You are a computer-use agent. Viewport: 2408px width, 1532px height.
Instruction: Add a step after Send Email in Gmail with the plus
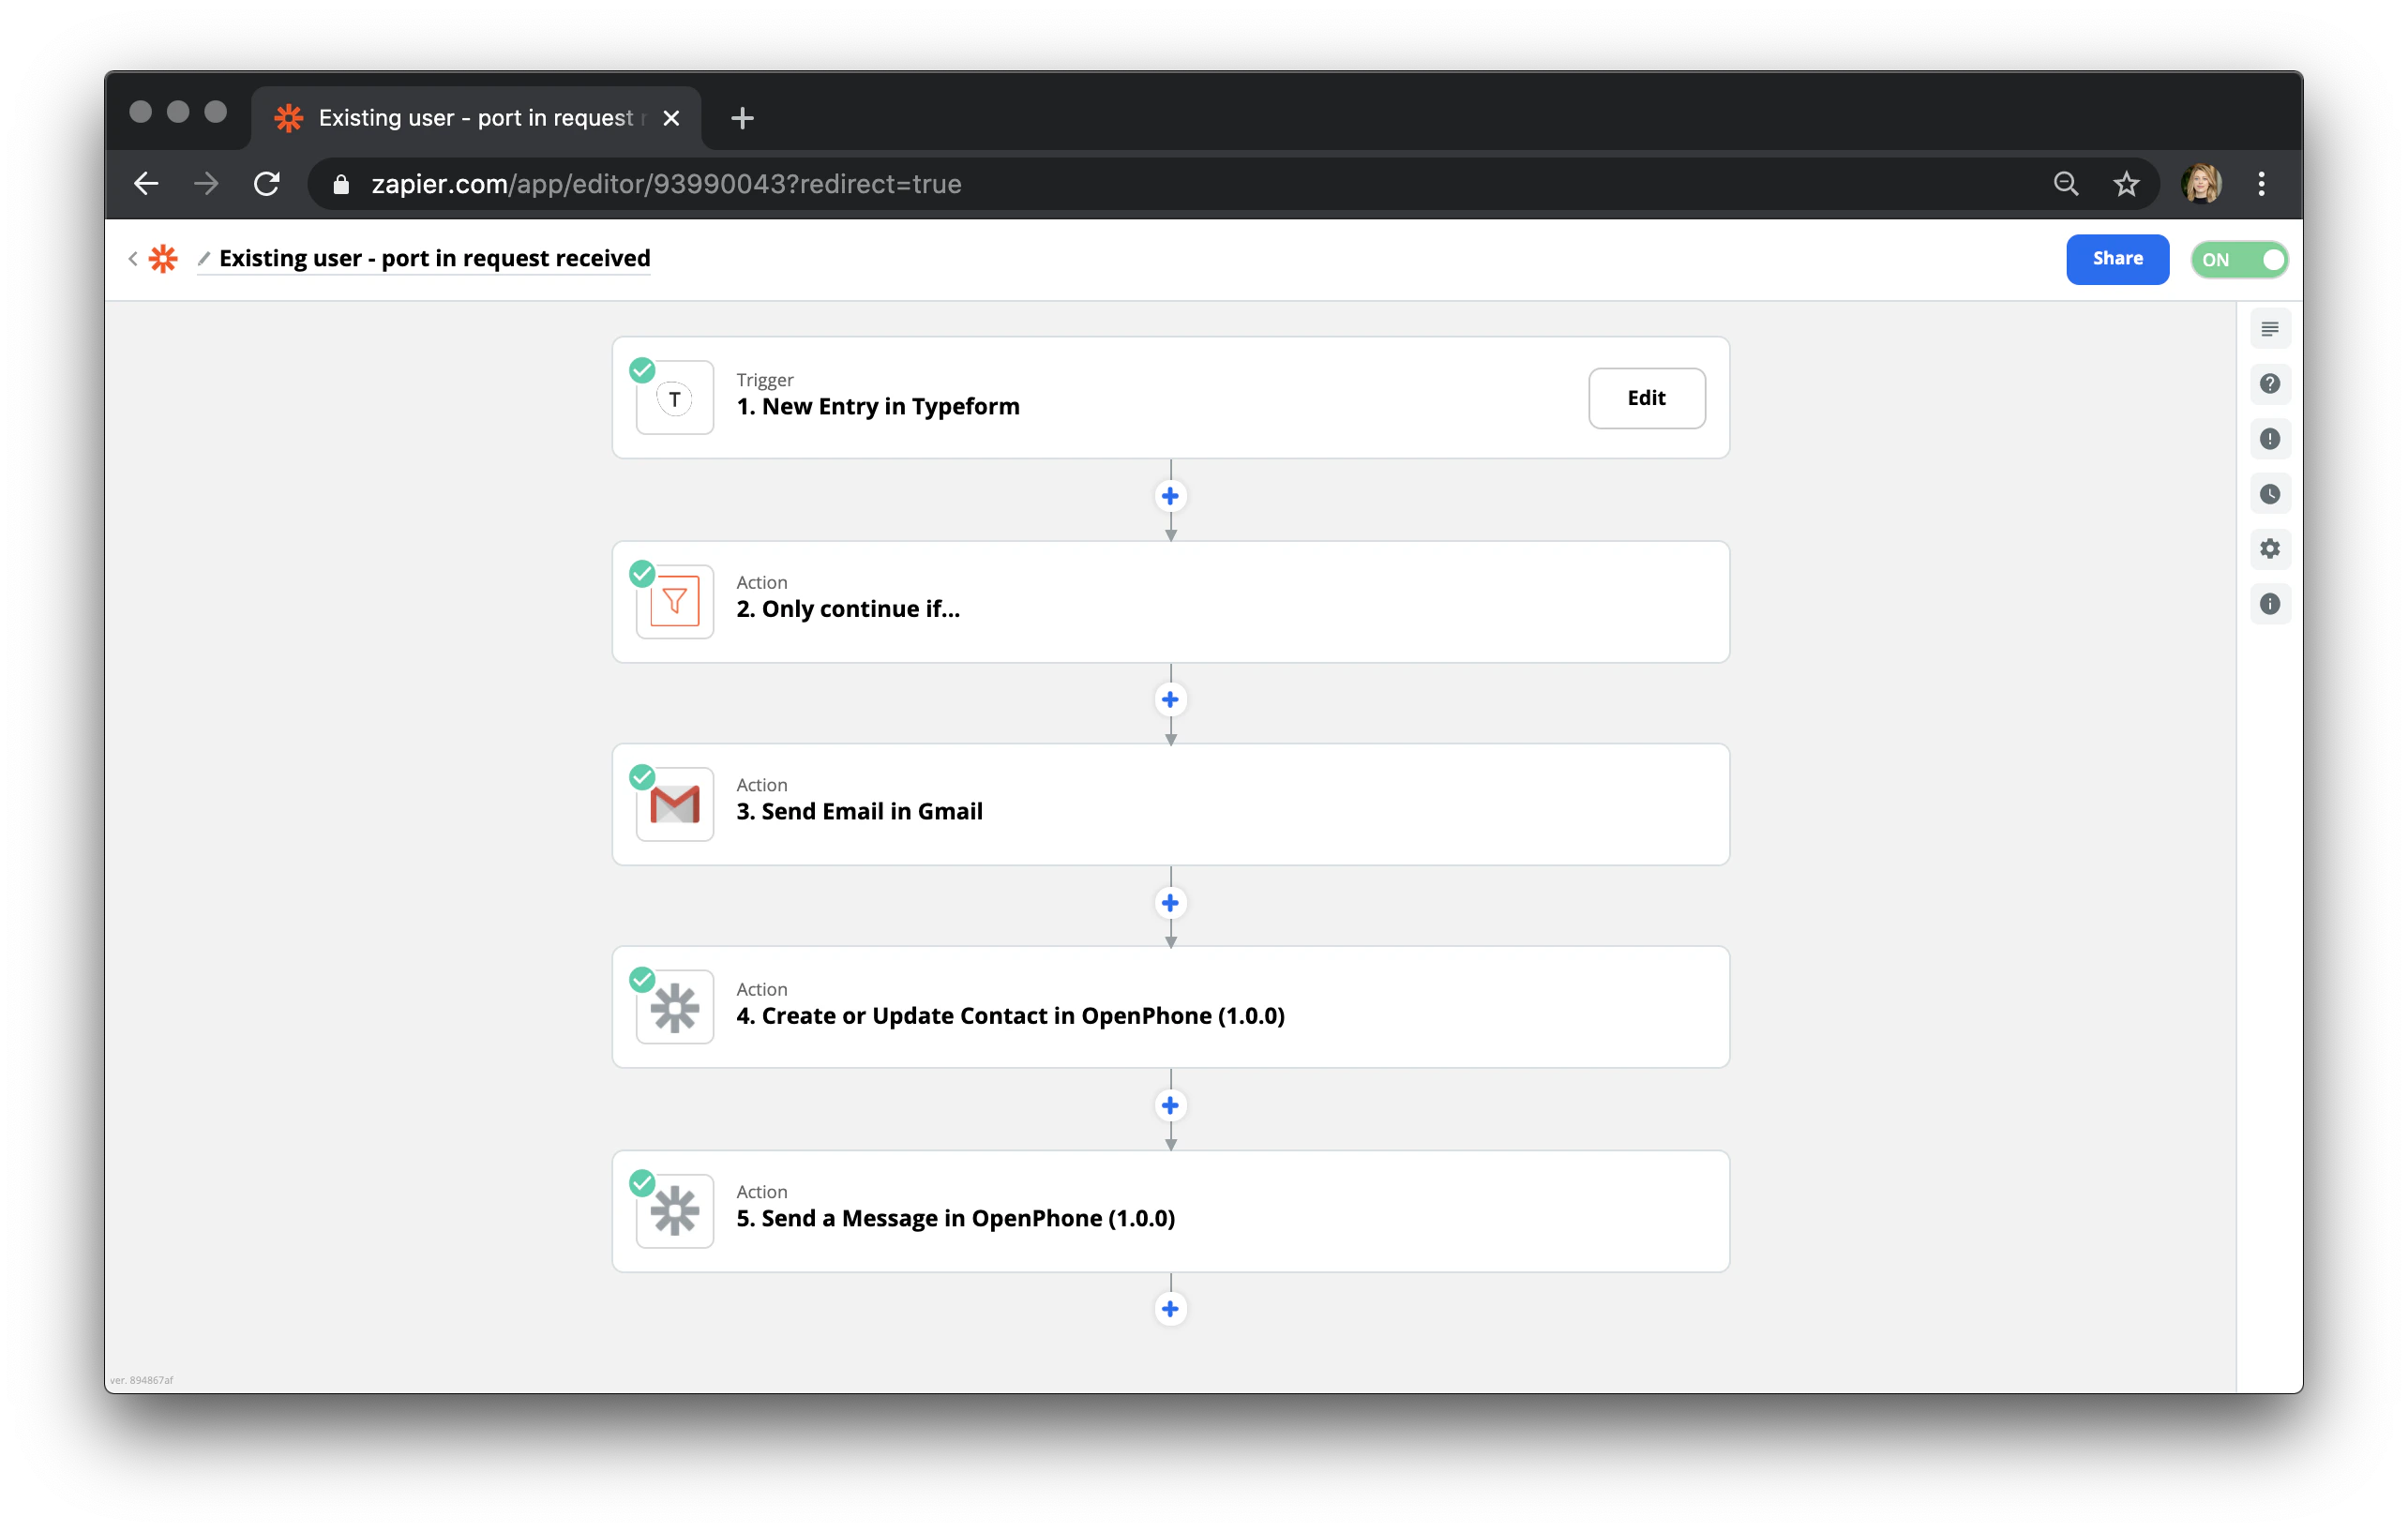pyautogui.click(x=1170, y=902)
